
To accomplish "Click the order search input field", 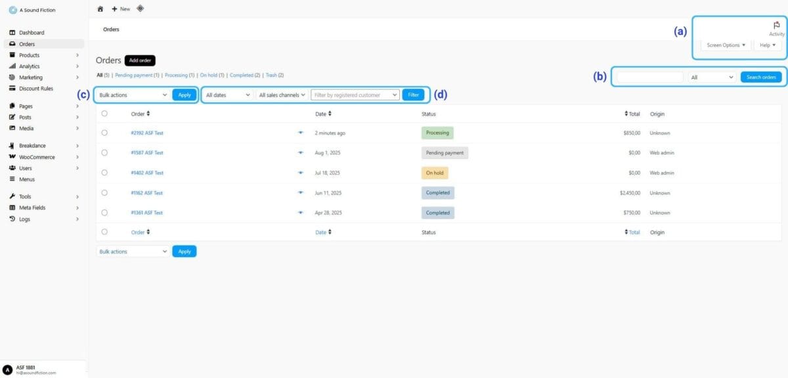I will 650,77.
